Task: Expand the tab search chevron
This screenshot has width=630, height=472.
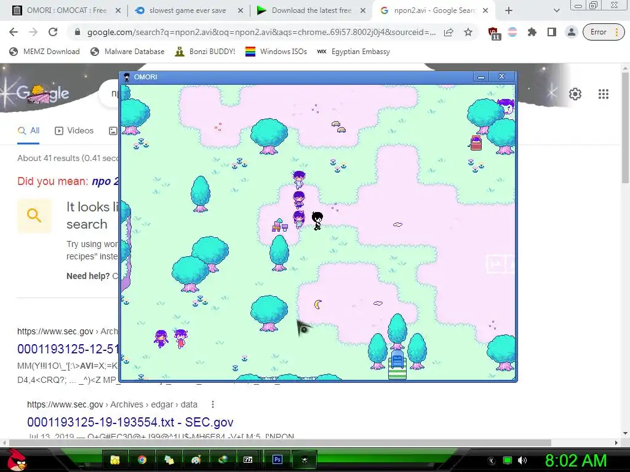Action: click(556, 10)
